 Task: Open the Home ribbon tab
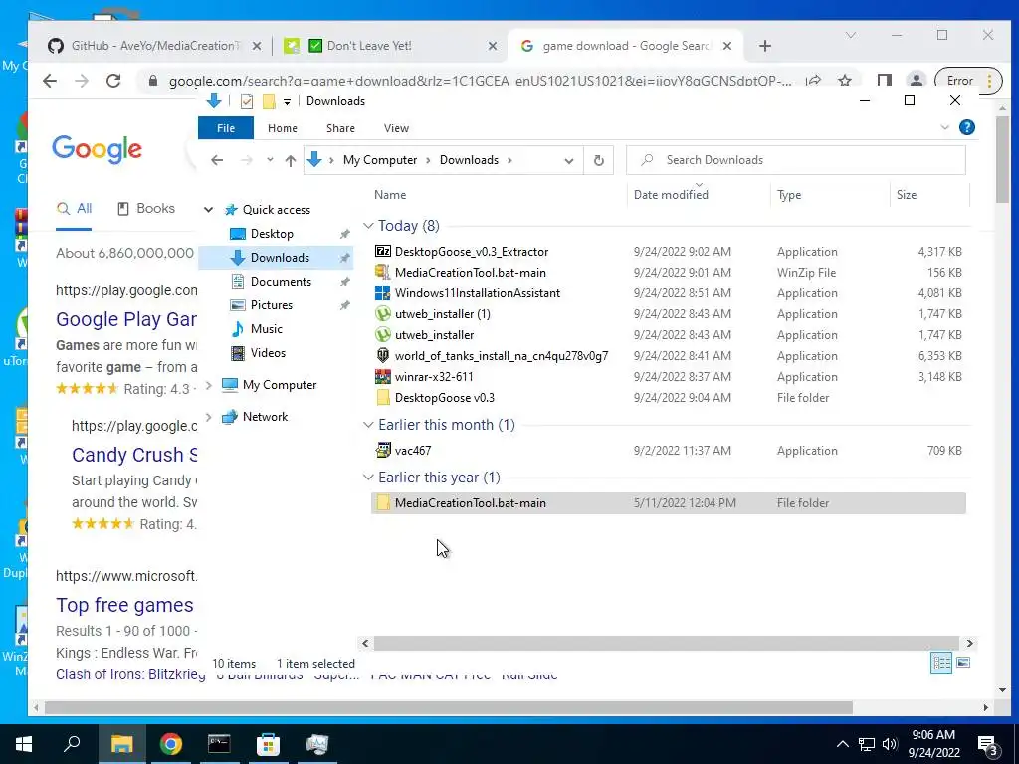click(x=282, y=128)
